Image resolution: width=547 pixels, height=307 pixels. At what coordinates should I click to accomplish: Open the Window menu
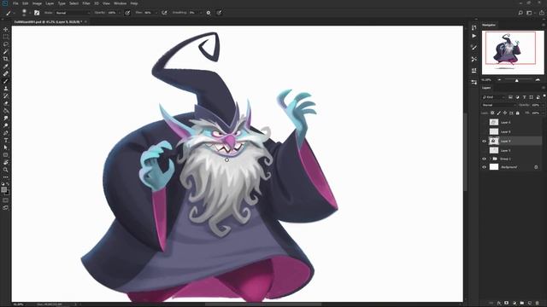pos(120,3)
